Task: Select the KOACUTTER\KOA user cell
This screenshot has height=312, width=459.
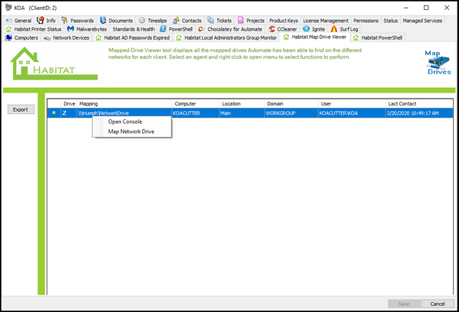Action: point(352,113)
